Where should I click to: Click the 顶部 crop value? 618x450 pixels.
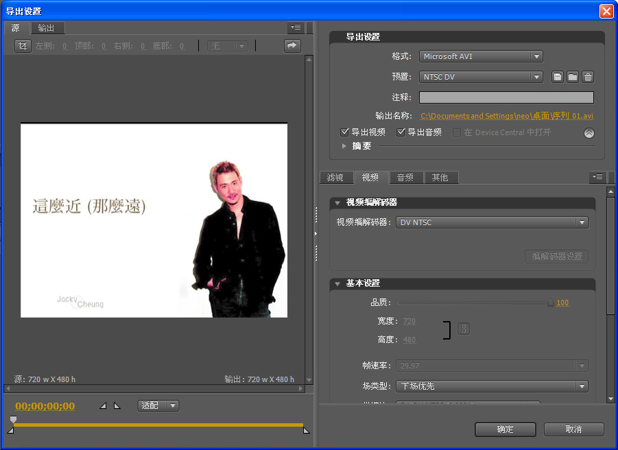pos(104,47)
